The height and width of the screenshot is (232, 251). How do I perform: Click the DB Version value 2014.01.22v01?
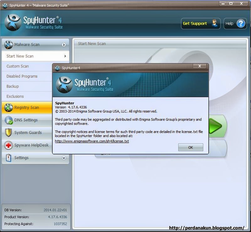coord(55,210)
